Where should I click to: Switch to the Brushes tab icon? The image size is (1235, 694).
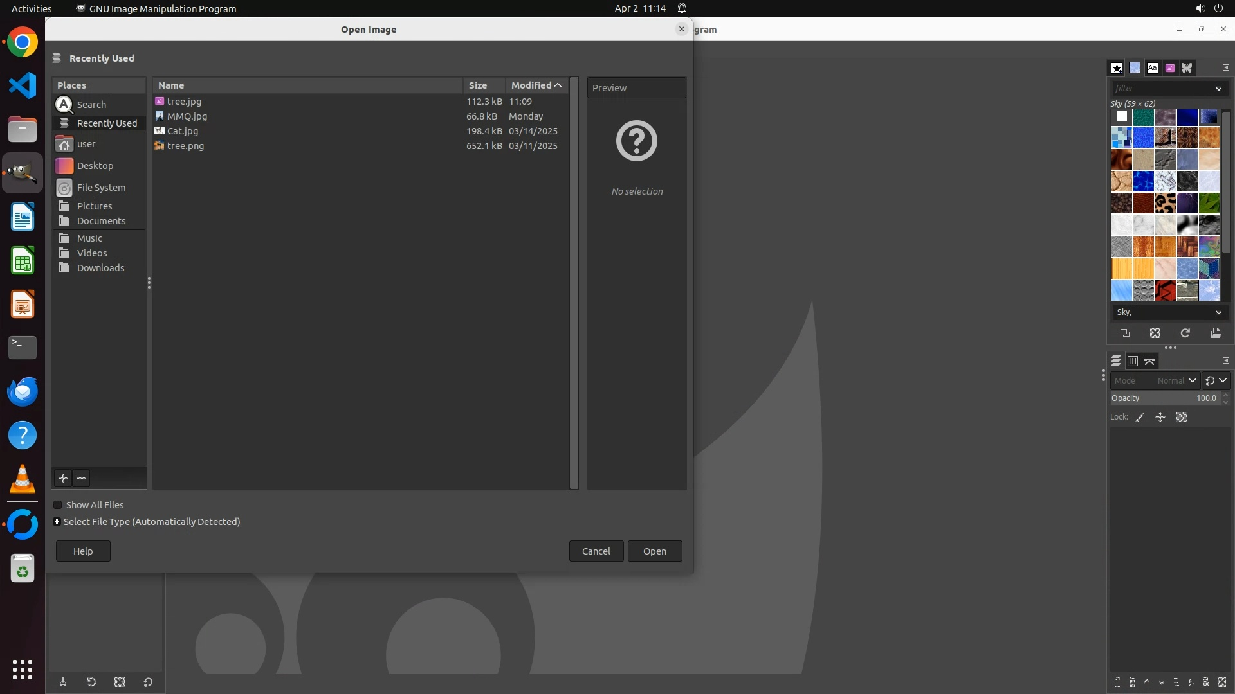pyautogui.click(x=1117, y=67)
